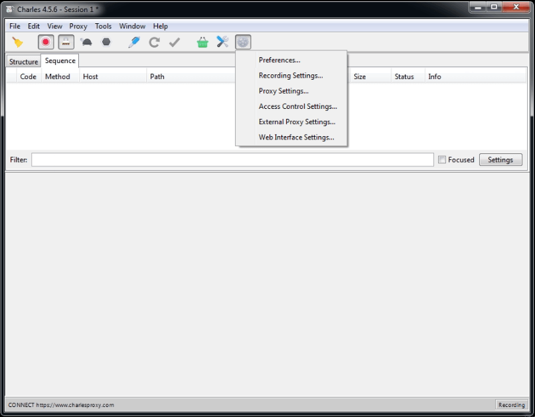The height and width of the screenshot is (417, 535).
Task: Toggle the red Record button
Action: 46,42
